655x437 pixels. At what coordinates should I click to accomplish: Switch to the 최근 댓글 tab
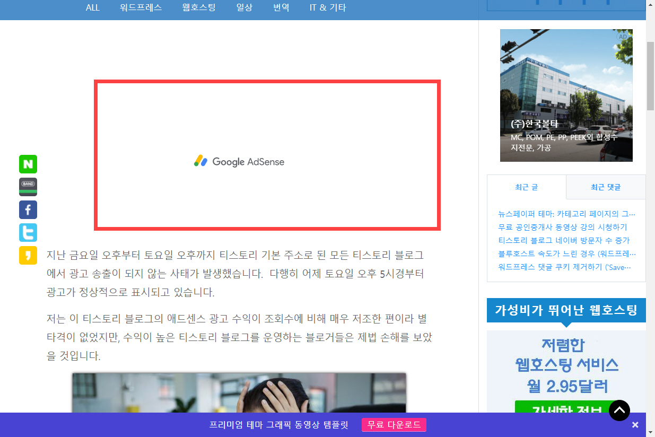[606, 187]
